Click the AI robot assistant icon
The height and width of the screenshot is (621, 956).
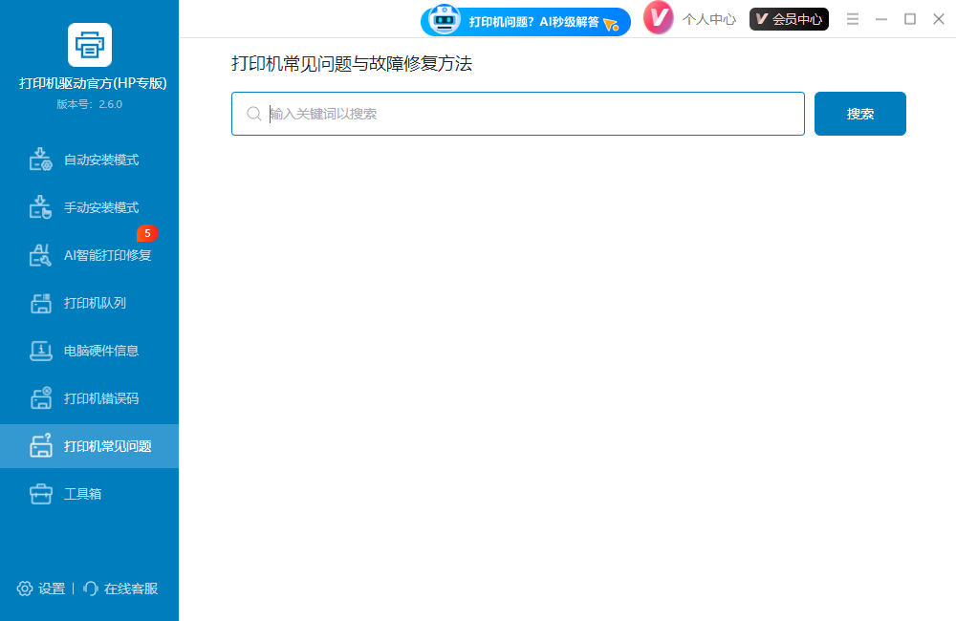click(x=445, y=19)
